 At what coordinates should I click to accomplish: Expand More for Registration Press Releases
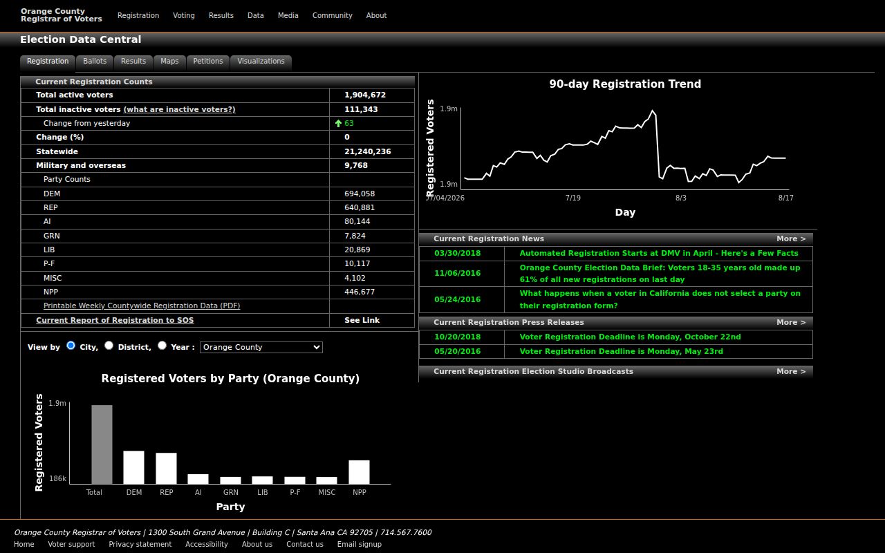coord(791,322)
